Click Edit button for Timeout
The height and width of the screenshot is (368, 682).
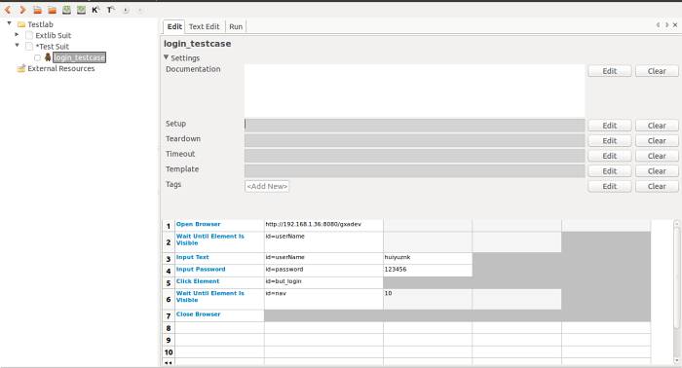609,156
